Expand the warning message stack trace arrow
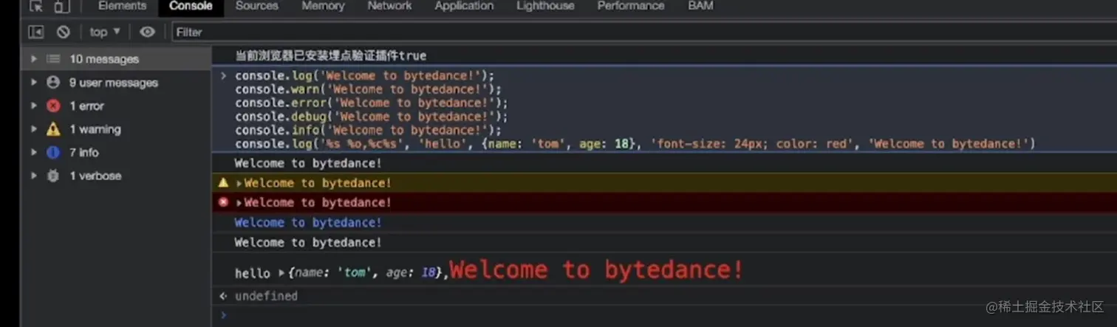The height and width of the screenshot is (327, 1117). (239, 183)
